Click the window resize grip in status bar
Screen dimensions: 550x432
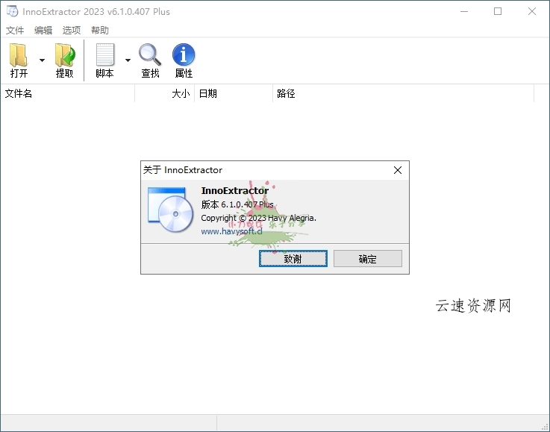click(545, 427)
